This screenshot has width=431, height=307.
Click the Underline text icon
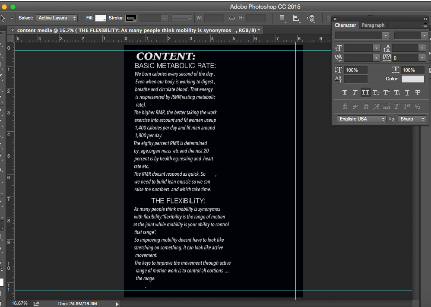pyautogui.click(x=407, y=92)
